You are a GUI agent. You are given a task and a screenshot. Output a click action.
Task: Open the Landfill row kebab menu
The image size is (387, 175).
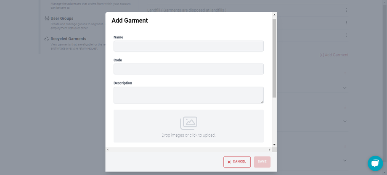(346, 10)
